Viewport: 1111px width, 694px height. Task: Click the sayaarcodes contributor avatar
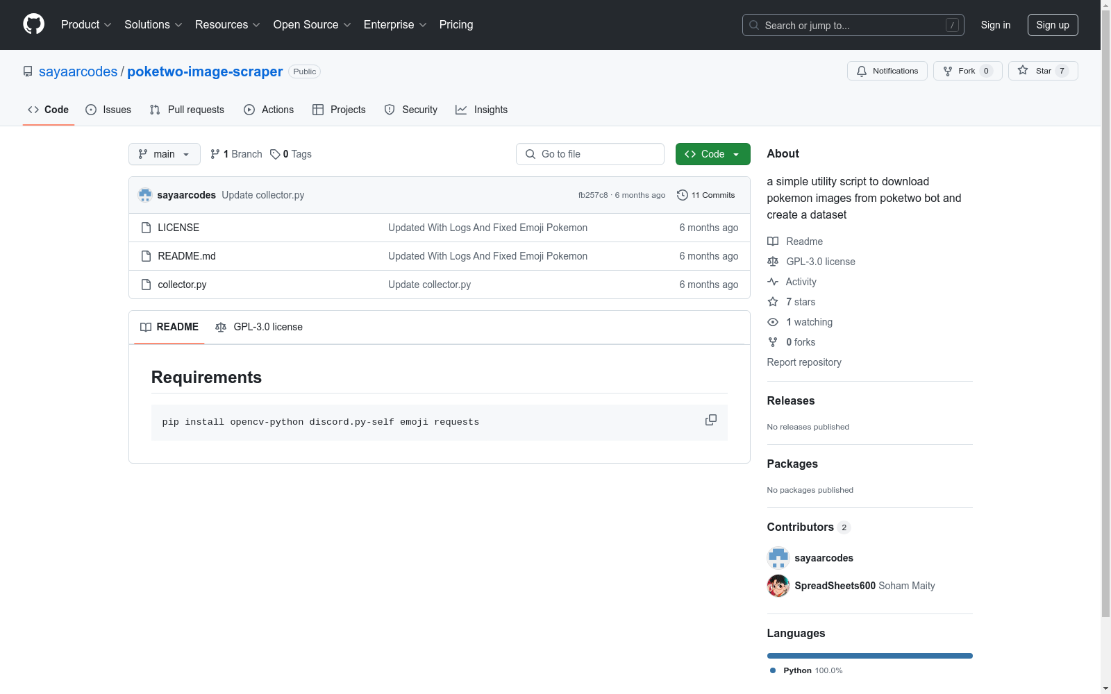coord(778,558)
